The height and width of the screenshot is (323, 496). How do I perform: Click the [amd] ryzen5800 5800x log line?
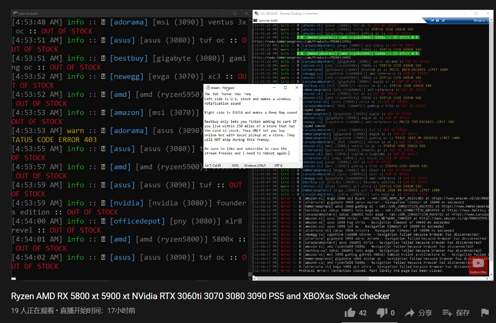[x=129, y=244]
